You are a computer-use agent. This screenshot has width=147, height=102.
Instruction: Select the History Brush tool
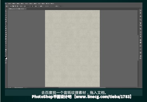point(6,30)
